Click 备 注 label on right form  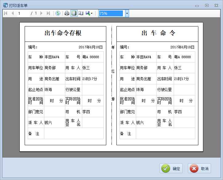(125, 134)
